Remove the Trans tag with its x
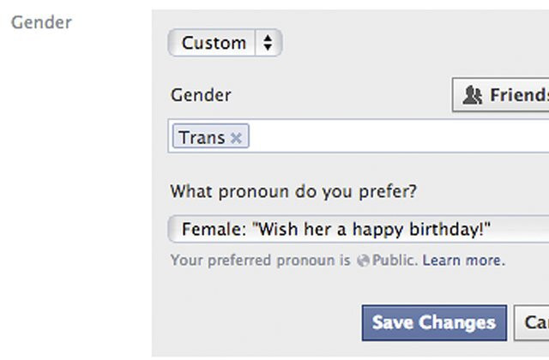Viewport: 549px width, 360px height. pyautogui.click(x=237, y=137)
